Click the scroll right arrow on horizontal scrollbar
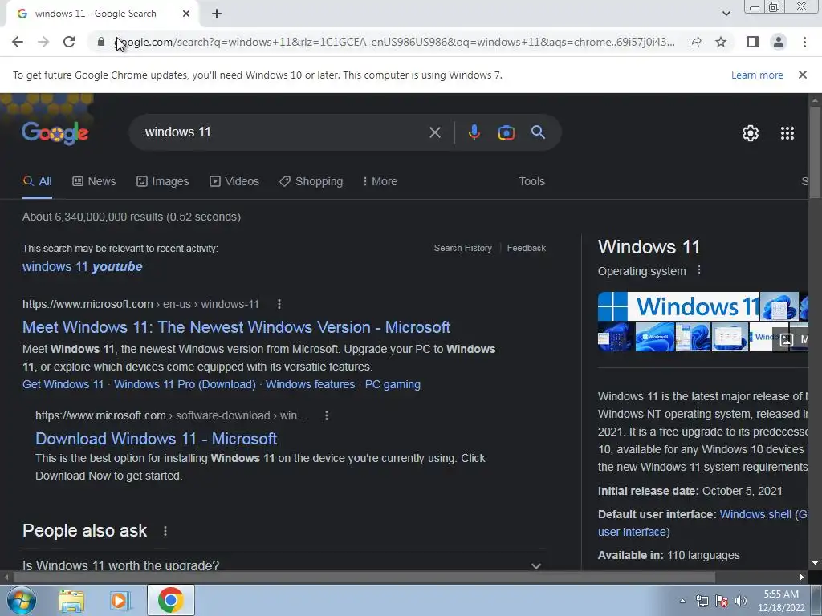Viewport: 822px width, 616px height. (x=802, y=577)
